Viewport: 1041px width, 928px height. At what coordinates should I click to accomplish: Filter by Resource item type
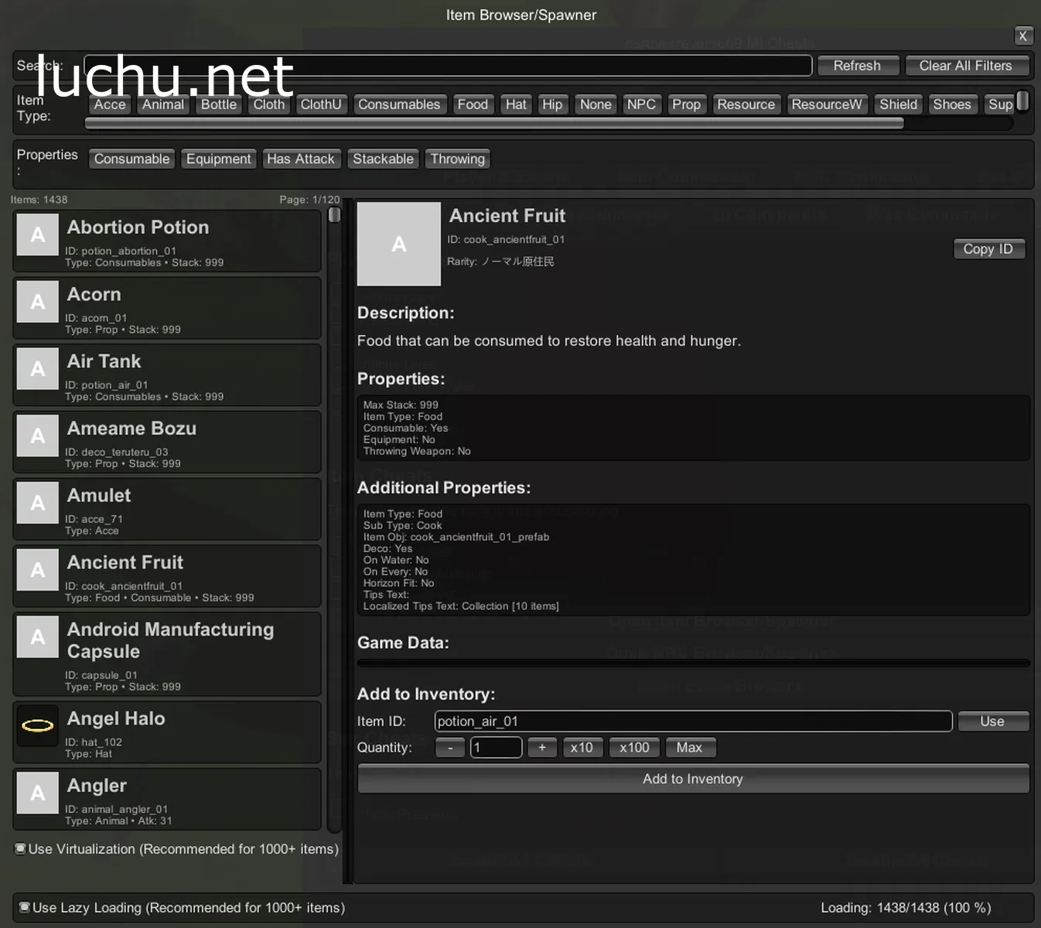pyautogui.click(x=746, y=104)
